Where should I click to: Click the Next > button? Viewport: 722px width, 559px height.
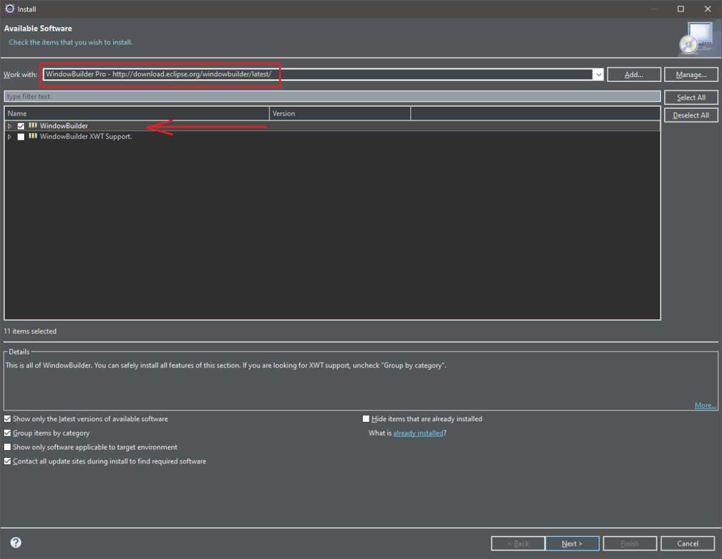[x=572, y=543]
